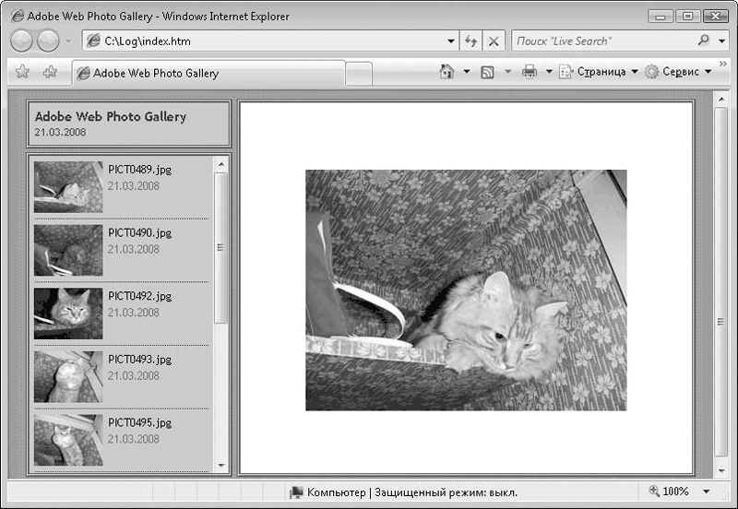The image size is (738, 509).
Task: Click the PICT0489.jpg file name
Action: click(140, 170)
